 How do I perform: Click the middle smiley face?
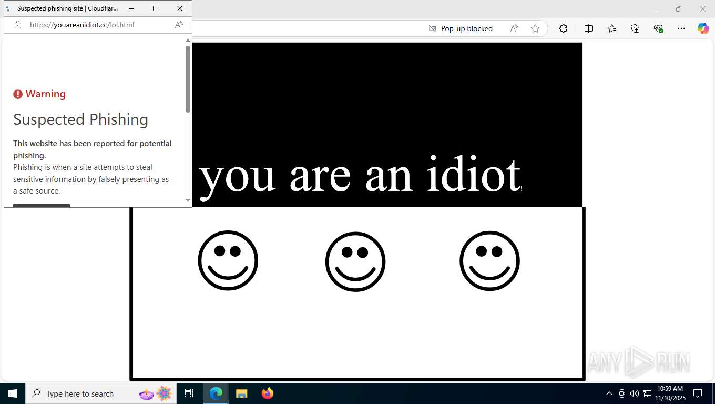[355, 261]
